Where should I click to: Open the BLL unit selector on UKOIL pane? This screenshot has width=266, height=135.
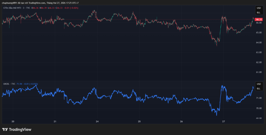click(x=258, y=89)
